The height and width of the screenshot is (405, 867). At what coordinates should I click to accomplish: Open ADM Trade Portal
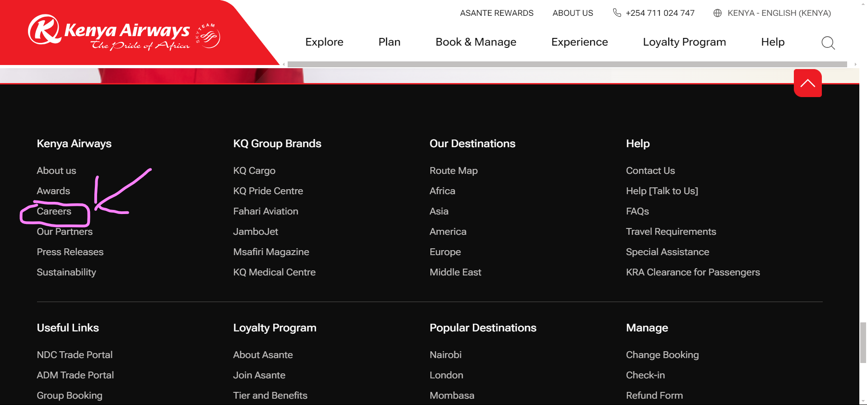click(75, 375)
